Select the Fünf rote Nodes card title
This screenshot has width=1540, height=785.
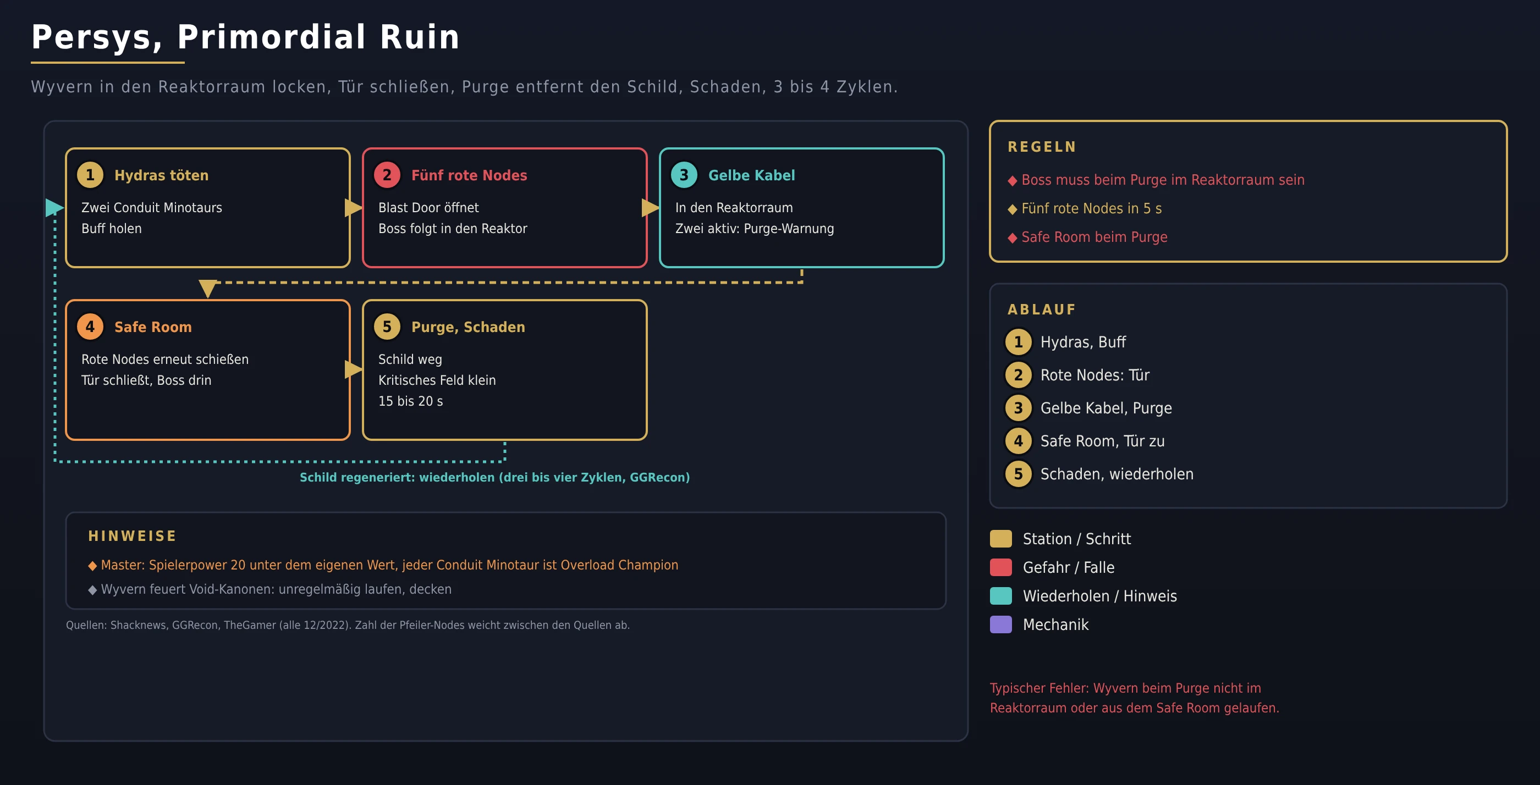point(469,175)
